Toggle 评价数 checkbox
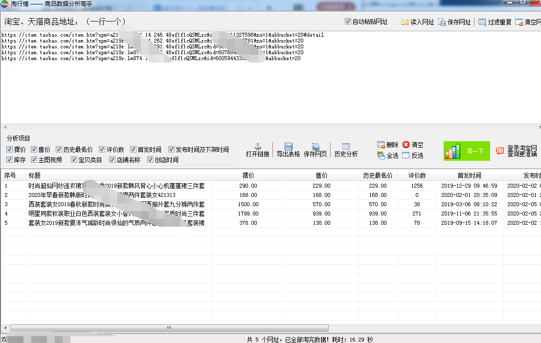 coord(102,149)
